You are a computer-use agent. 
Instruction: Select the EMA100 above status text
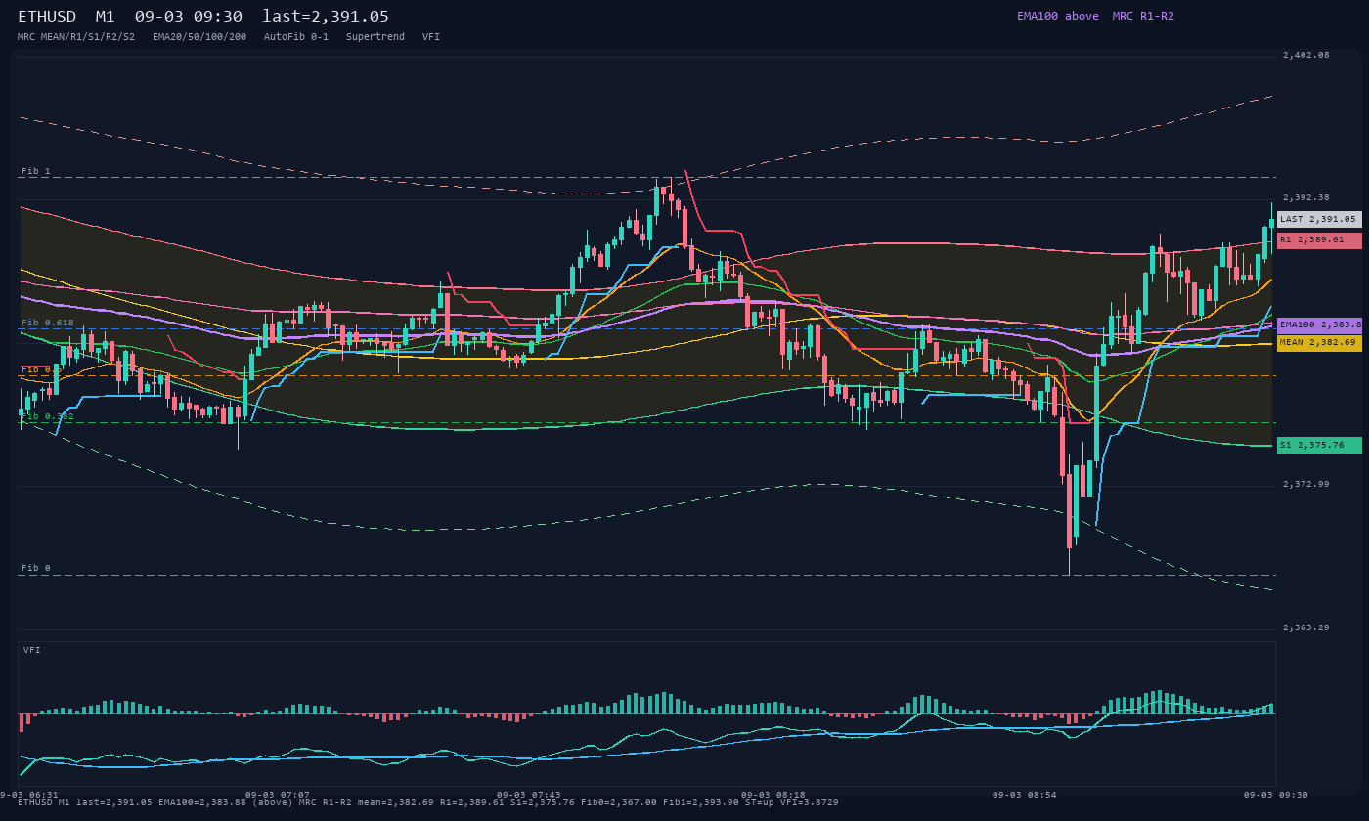[1058, 16]
